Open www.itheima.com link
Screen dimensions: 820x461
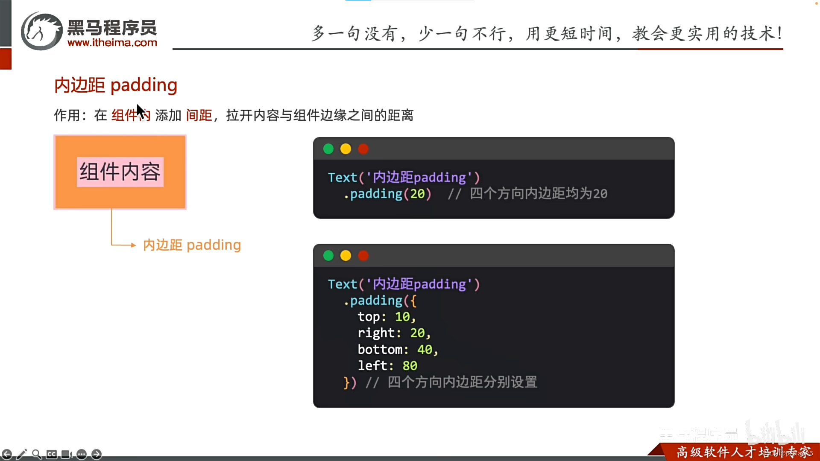coord(112,43)
